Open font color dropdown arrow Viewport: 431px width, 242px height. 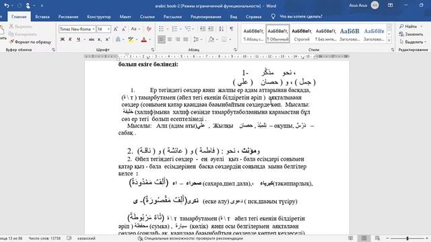(x=150, y=40)
